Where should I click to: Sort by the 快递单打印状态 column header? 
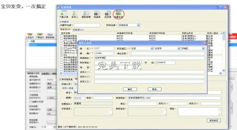coord(125,33)
